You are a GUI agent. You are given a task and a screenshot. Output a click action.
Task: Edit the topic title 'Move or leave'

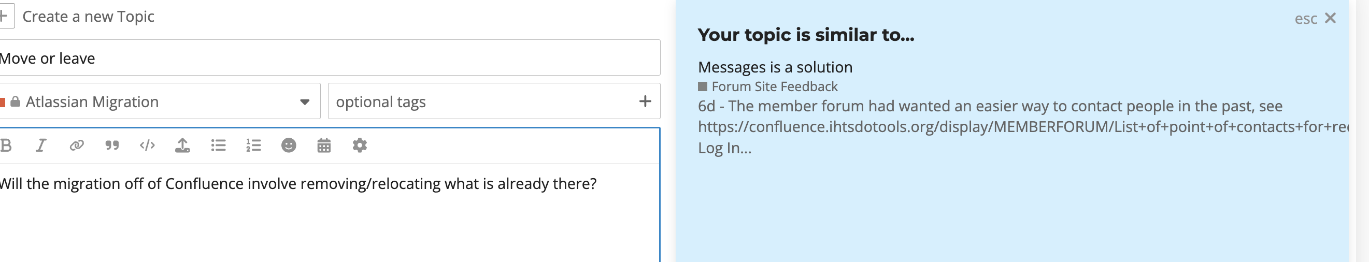(x=330, y=57)
